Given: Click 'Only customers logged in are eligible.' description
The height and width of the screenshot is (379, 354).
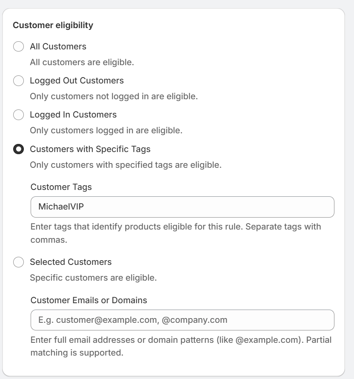Looking at the screenshot, I should coord(106,131).
